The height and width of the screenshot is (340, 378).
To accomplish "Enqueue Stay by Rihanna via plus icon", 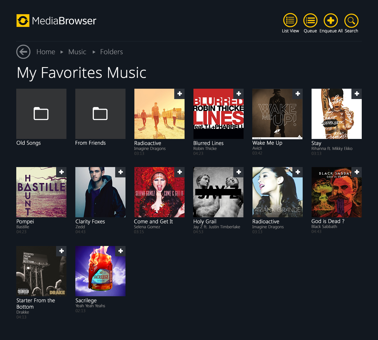I will pos(357,94).
